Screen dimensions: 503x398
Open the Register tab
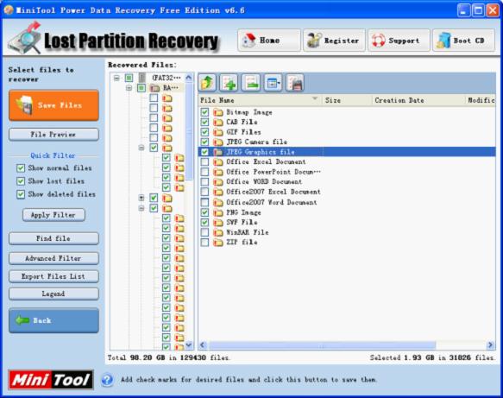click(x=334, y=41)
